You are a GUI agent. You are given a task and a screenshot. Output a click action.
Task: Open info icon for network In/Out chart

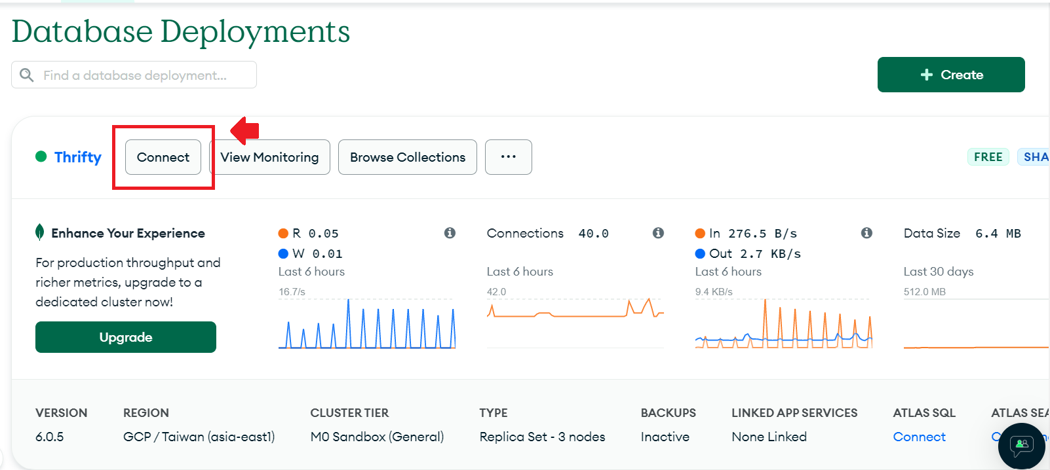coord(866,233)
